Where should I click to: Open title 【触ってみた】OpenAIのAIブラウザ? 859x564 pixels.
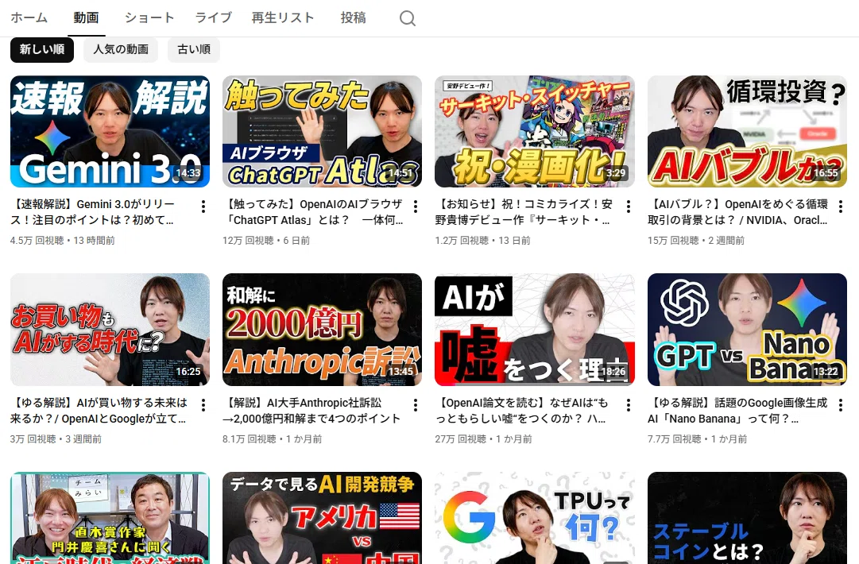[x=313, y=212]
